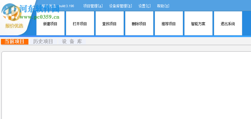251x119 pixels.
Task: Open the 设置[C] menu
Action: 144,6
